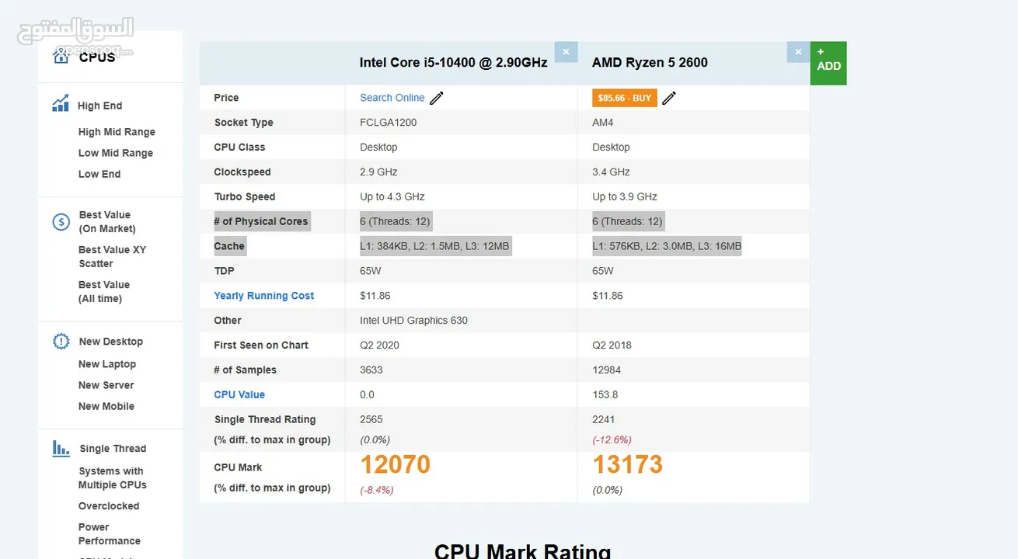Click the 13173 CPU Mark score
This screenshot has height=559, width=1018.
point(628,464)
